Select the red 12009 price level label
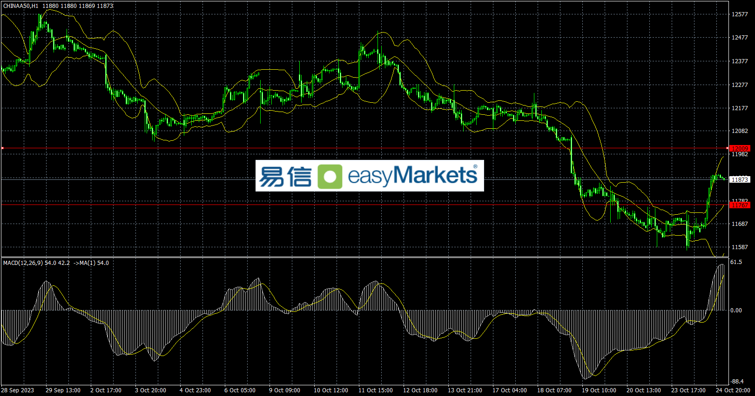Screen dimensions: 755x396 tap(740, 149)
